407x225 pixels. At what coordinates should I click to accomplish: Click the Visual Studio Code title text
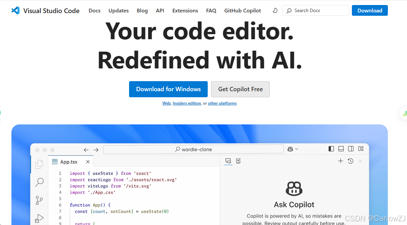[x=51, y=11]
